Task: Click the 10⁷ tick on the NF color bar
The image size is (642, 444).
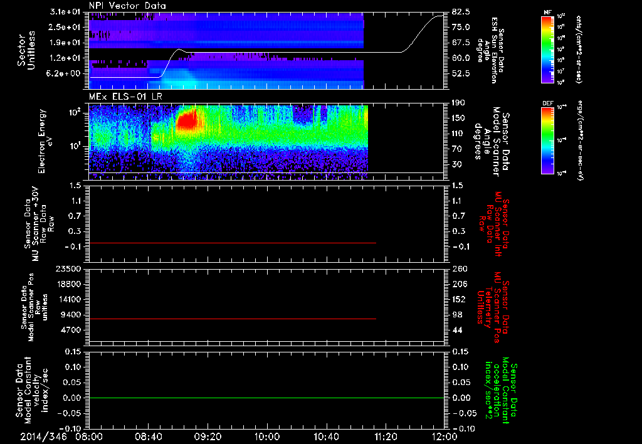Action: tap(561, 71)
